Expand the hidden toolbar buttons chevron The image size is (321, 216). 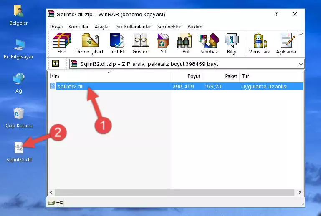pyautogui.click(x=301, y=33)
